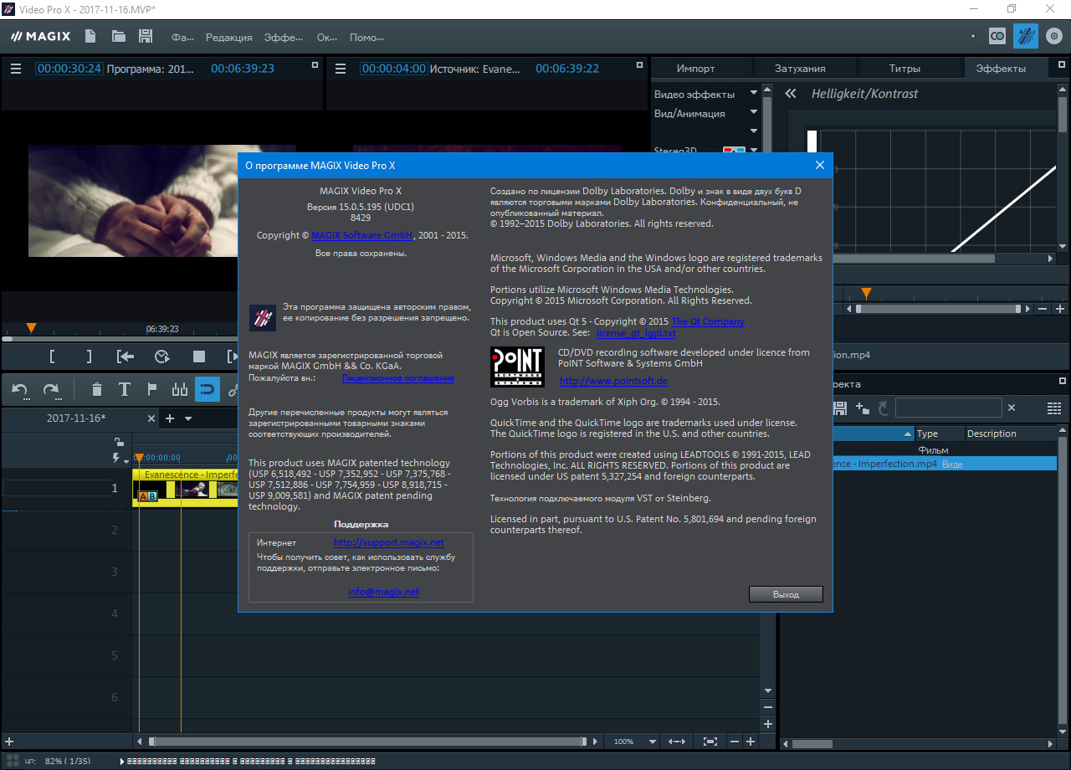Play the range with the clock-play icon
This screenshot has width=1071, height=770.
coord(162,357)
